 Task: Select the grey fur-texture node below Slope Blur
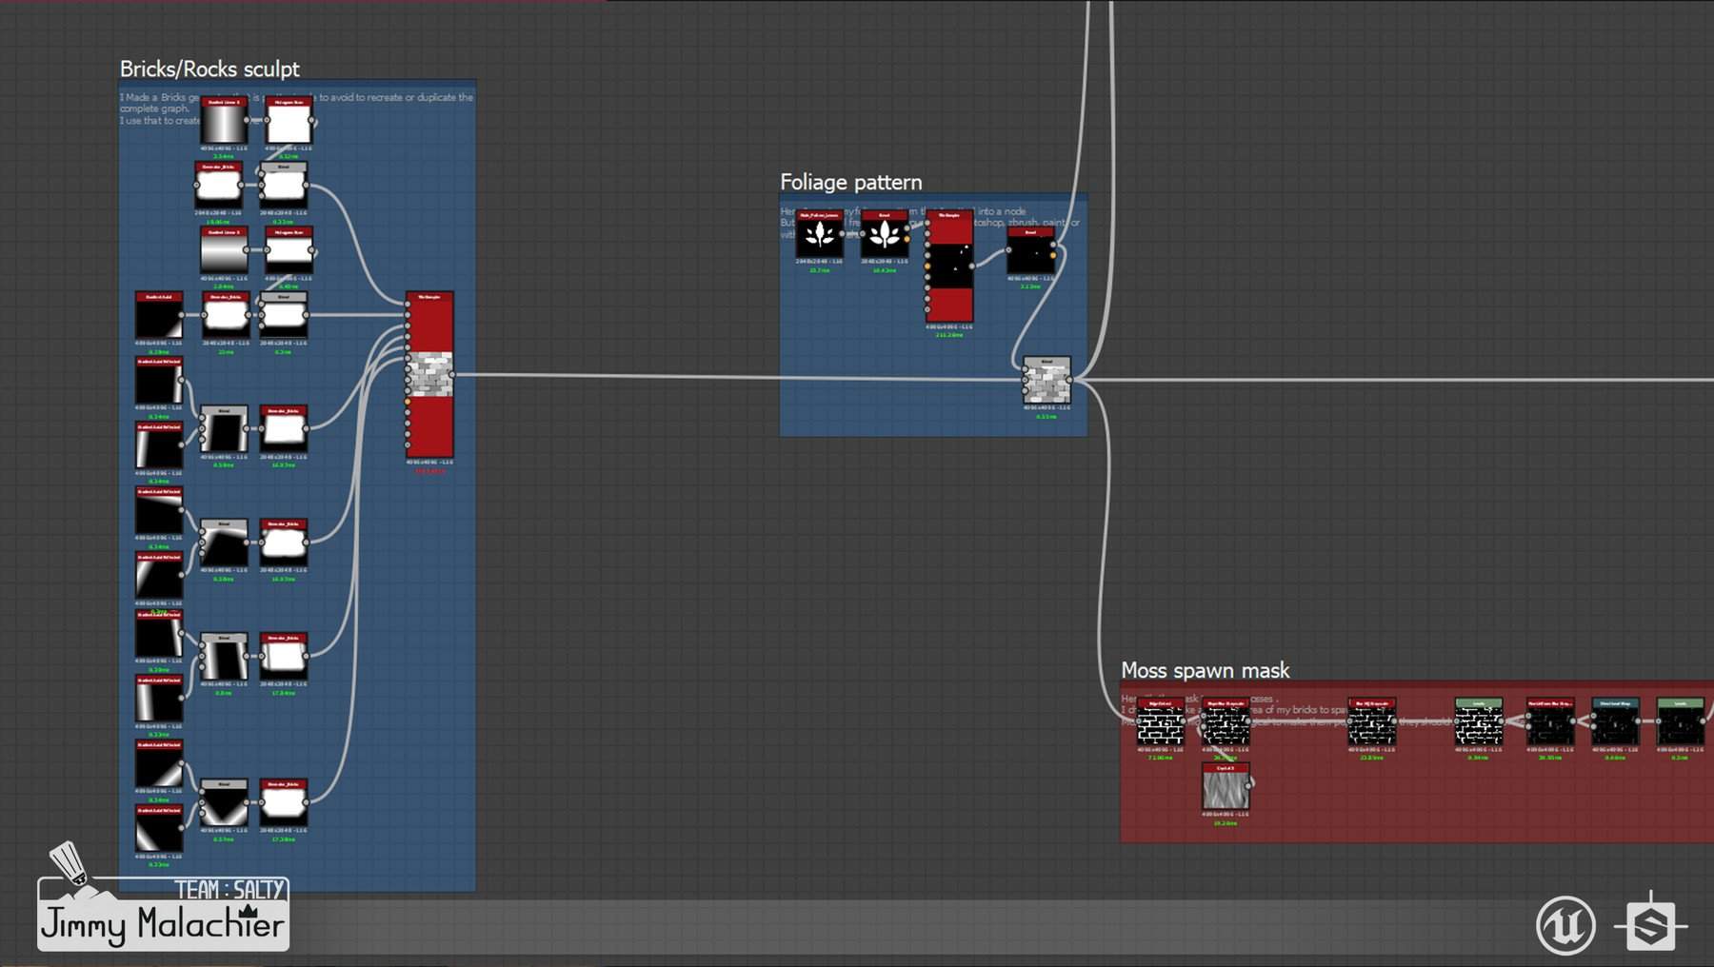[1226, 786]
